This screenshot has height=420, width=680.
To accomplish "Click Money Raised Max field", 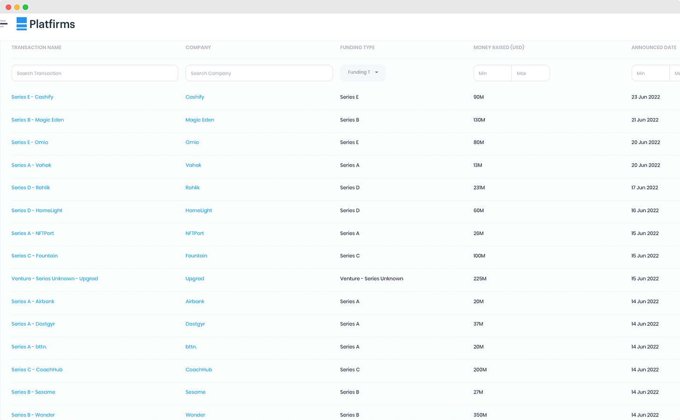I will coord(531,73).
